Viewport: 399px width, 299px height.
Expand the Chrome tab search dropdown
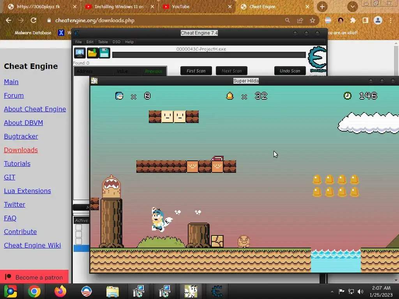click(353, 7)
